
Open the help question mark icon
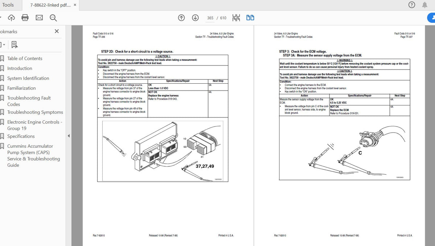coord(411,5)
